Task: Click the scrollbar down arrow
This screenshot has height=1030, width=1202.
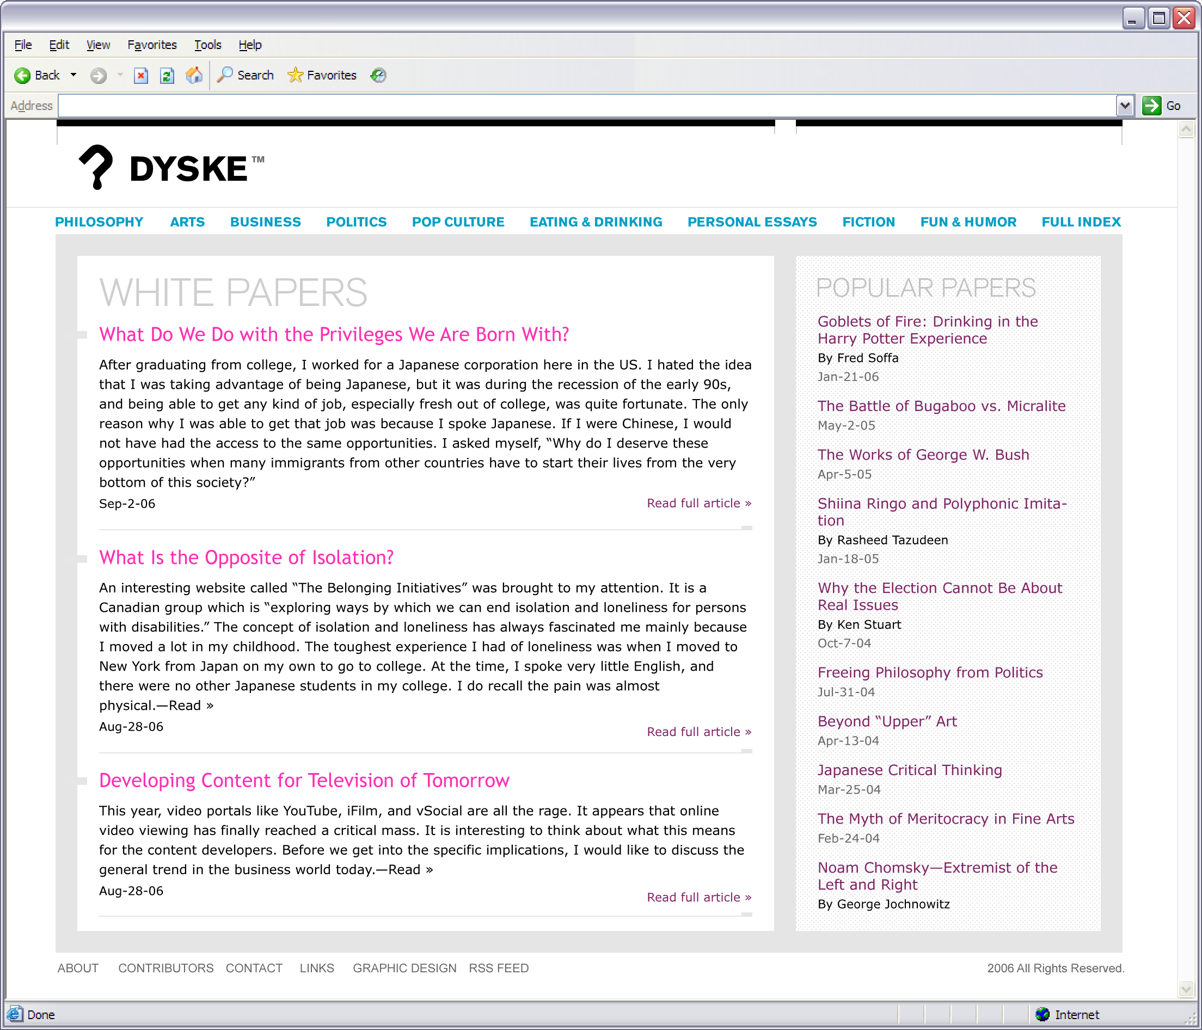Action: [1186, 989]
